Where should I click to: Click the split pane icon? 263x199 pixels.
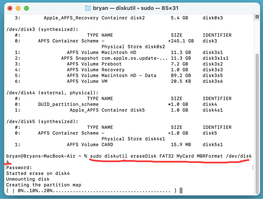pyautogui.click(x=257, y=17)
